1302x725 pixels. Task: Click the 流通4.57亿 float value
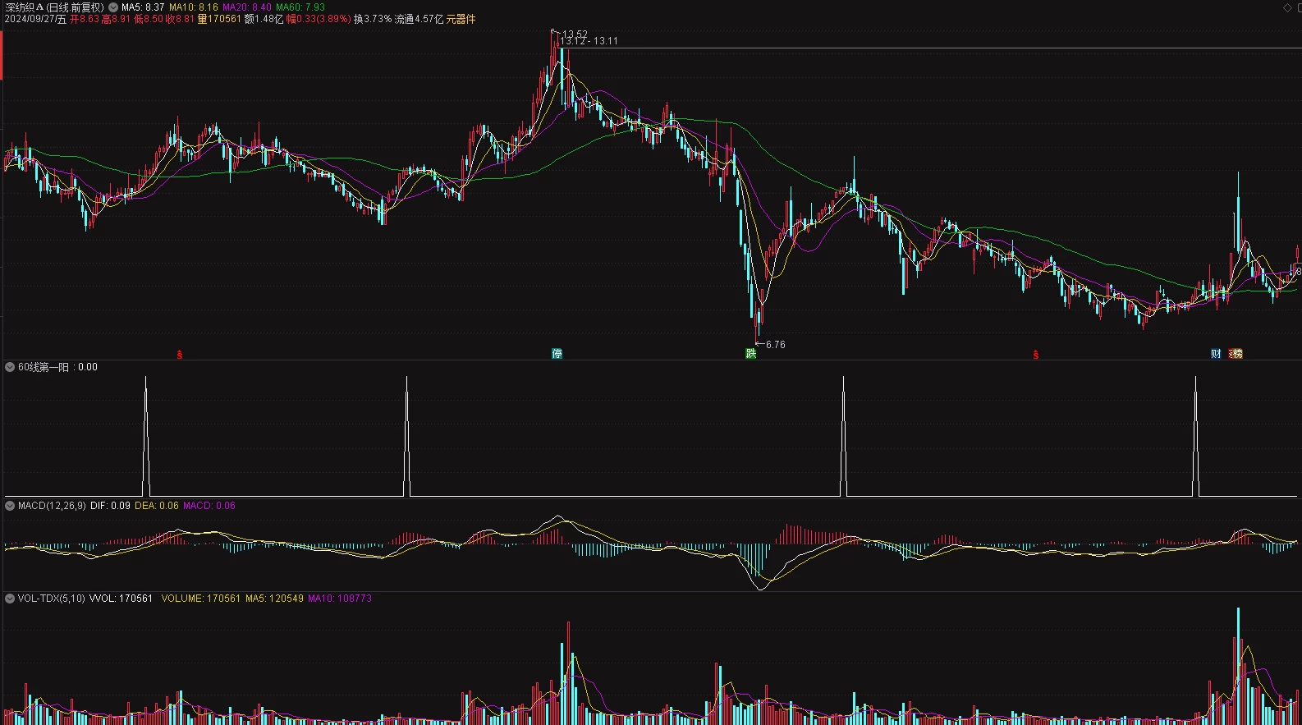[419, 19]
